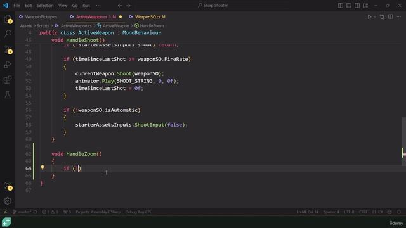Open the Extensions view
This screenshot has width=406, height=228.
[x=8, y=80]
